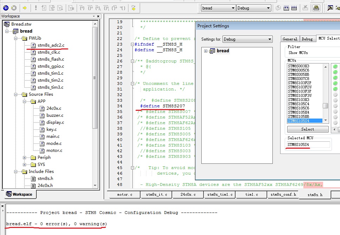Open the Settings for Debug combo box
Screen dimensions: 340x235
[x=247, y=39]
